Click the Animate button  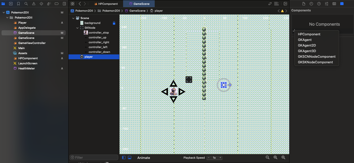pos(143,158)
